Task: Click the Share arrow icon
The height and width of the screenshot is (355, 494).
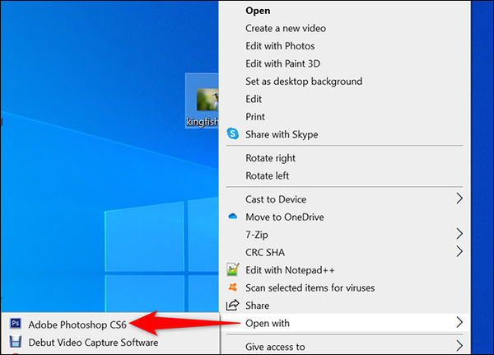Action: tap(232, 306)
